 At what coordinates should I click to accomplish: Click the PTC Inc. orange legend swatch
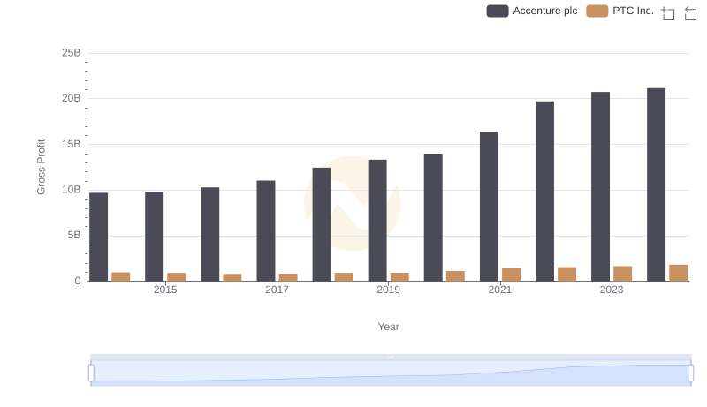click(597, 11)
